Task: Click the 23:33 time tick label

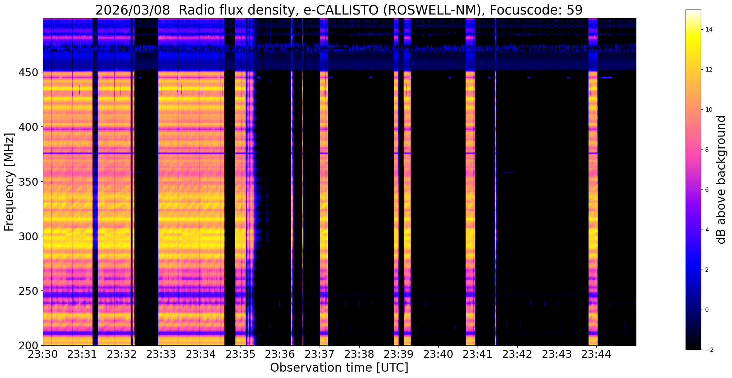Action: coord(162,354)
